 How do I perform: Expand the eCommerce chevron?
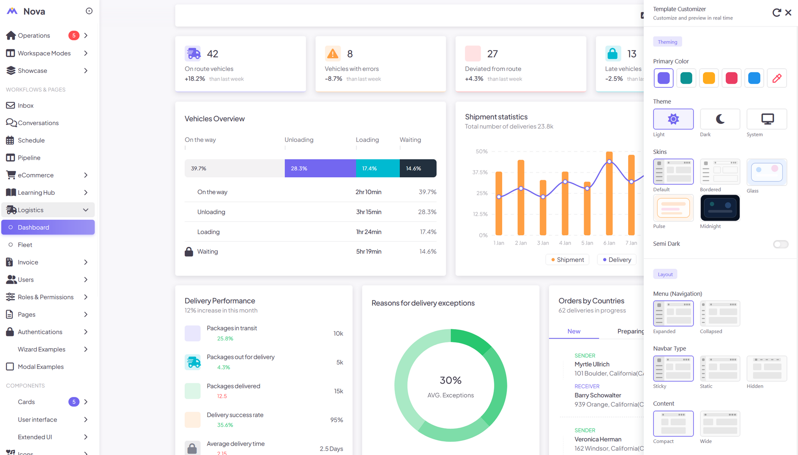tap(86, 175)
